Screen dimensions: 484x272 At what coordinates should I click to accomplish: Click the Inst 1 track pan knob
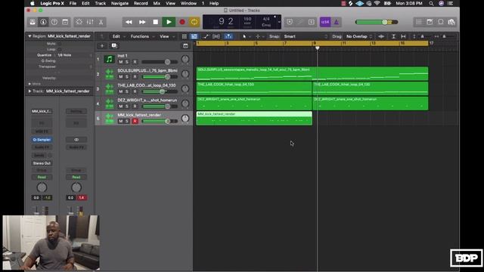click(185, 59)
